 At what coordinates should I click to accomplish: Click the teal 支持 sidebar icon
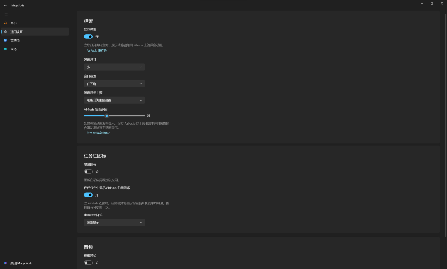pos(5,49)
